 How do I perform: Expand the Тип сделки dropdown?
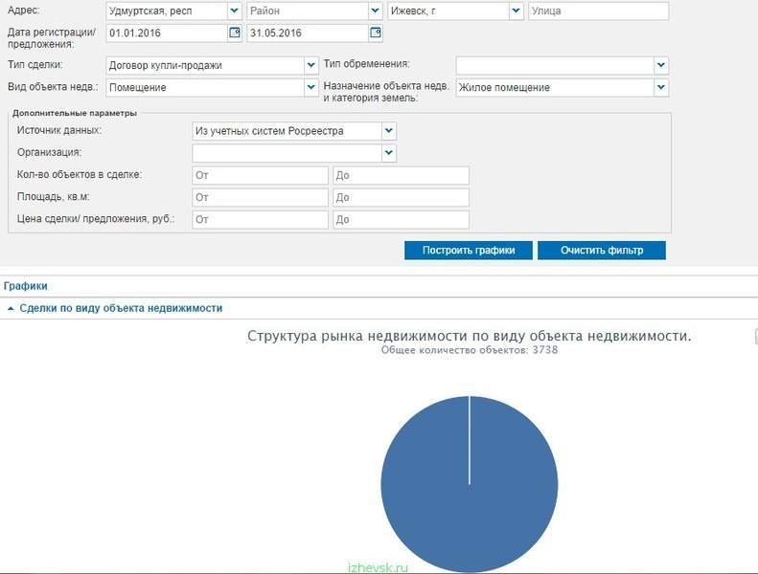point(310,65)
